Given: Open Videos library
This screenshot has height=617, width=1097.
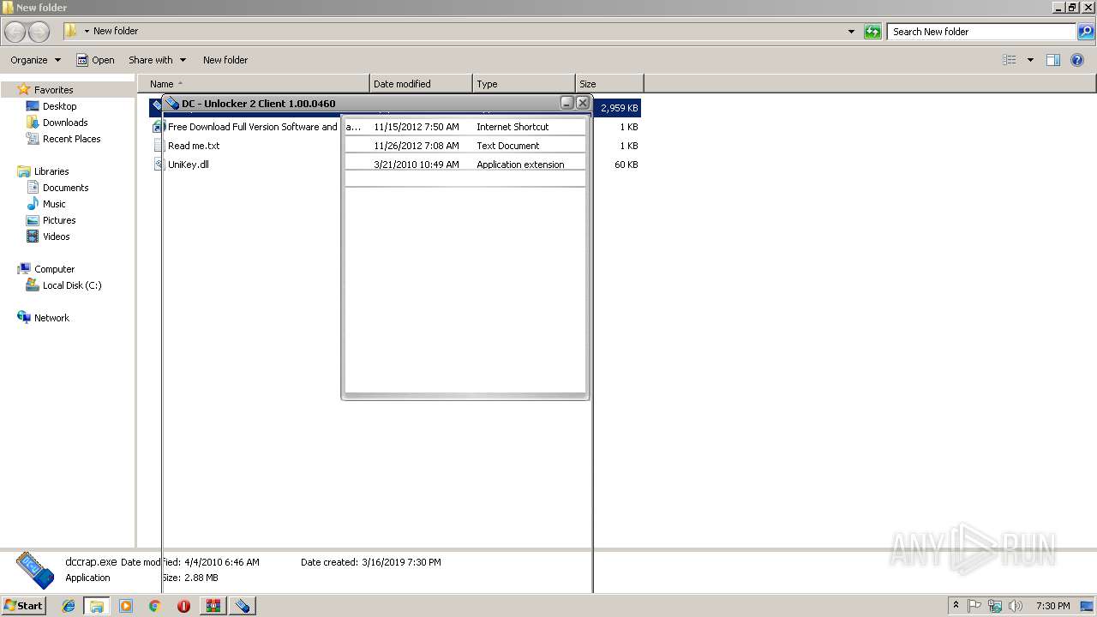Looking at the screenshot, I should [x=56, y=237].
